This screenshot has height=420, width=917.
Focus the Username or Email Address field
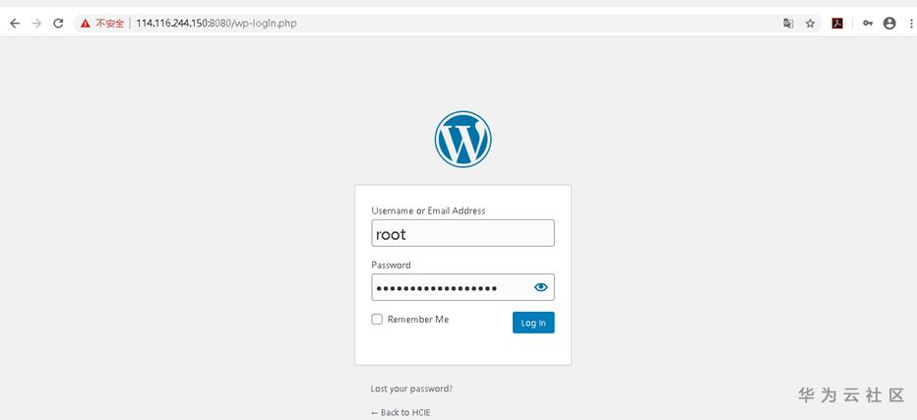coord(462,233)
